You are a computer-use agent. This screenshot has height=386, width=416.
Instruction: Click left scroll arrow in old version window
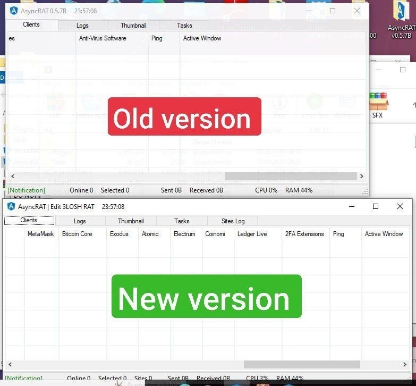coord(13,177)
